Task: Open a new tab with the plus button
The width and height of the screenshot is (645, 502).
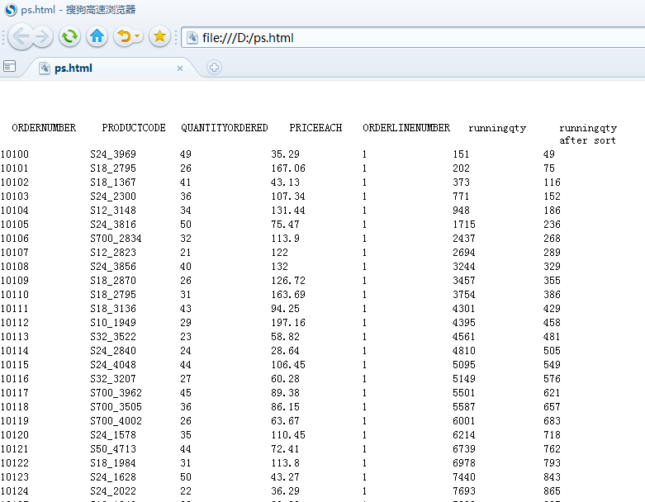Action: click(214, 67)
